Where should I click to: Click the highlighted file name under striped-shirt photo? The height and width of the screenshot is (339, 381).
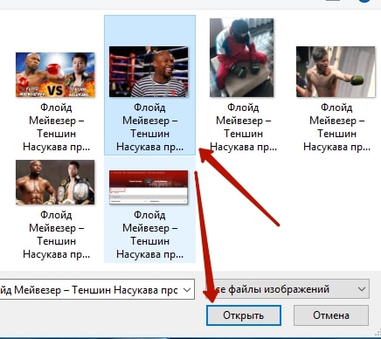click(x=149, y=128)
